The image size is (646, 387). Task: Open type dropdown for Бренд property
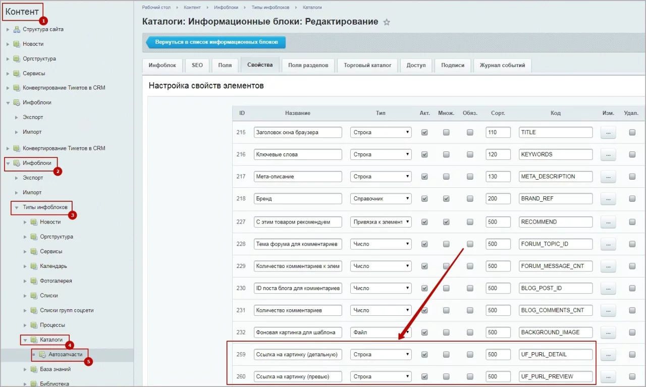point(381,199)
